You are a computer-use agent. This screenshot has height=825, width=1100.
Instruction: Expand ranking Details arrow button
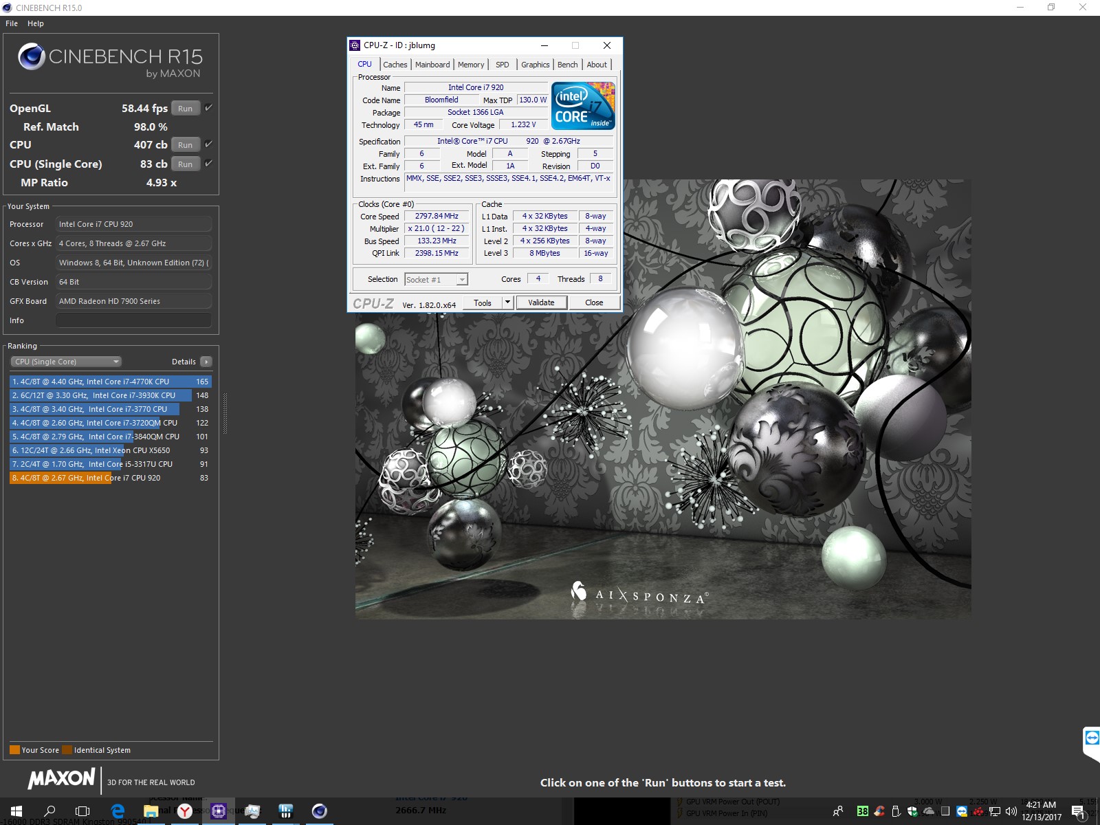[206, 362]
